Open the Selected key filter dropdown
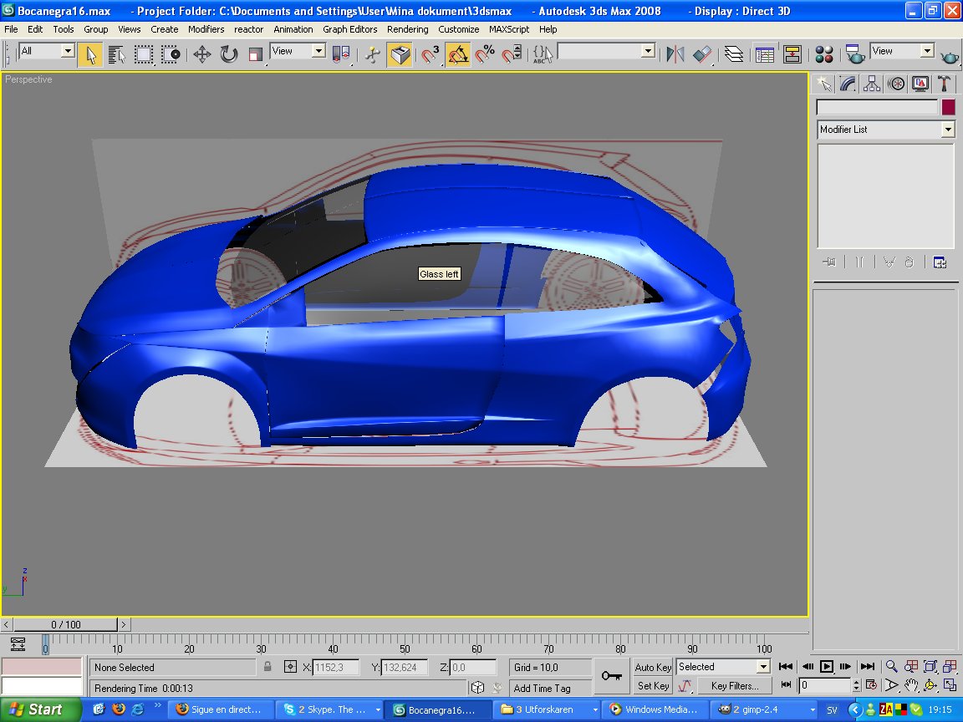The image size is (963, 722). coord(762,667)
